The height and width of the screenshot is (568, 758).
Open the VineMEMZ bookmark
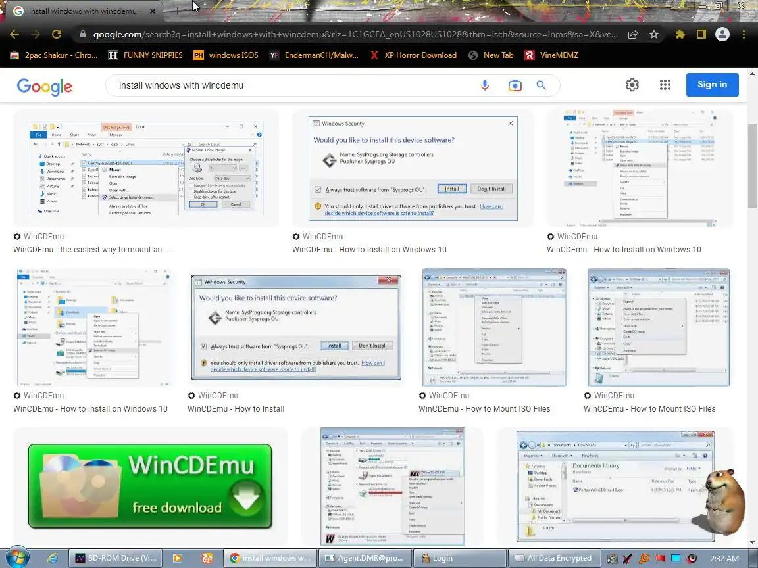point(551,55)
